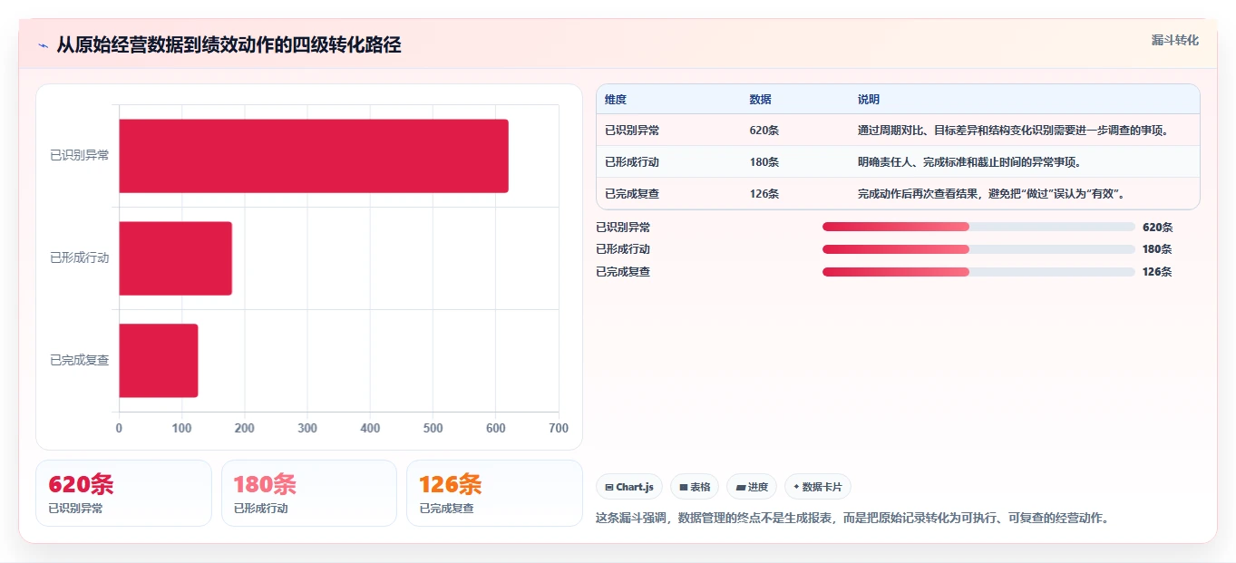Click the 620条 value right of the progress bar

[1157, 228]
